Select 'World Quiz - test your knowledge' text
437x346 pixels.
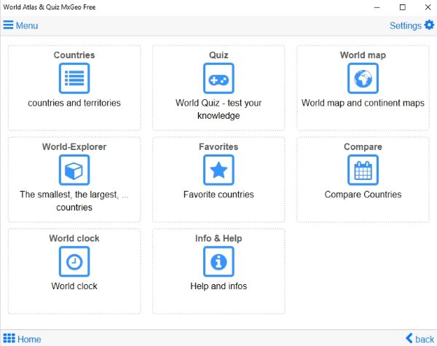coord(219,109)
